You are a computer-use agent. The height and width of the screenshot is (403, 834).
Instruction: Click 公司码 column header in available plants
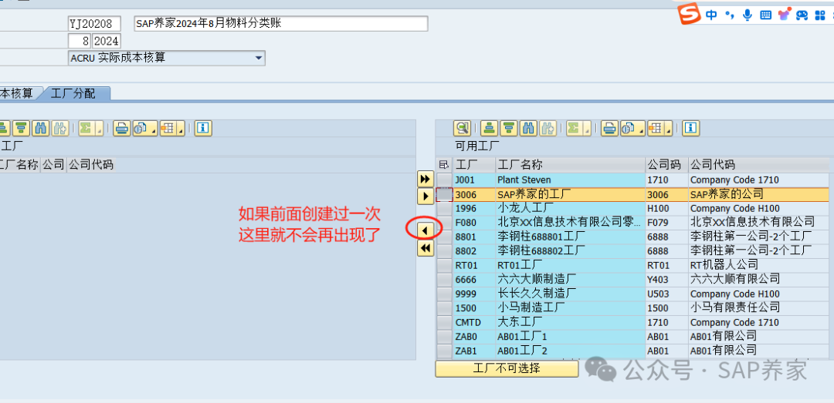pos(666,165)
